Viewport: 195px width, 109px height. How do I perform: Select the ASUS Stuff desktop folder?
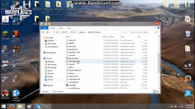[188, 5]
